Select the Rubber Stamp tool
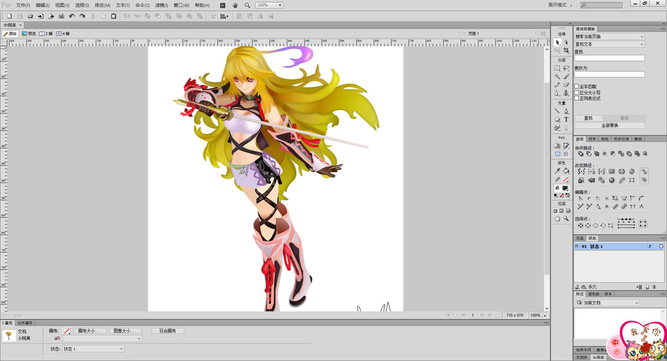 (566, 93)
